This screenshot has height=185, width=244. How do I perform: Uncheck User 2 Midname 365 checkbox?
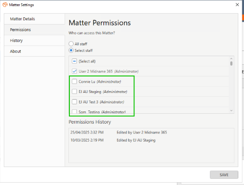74,71
